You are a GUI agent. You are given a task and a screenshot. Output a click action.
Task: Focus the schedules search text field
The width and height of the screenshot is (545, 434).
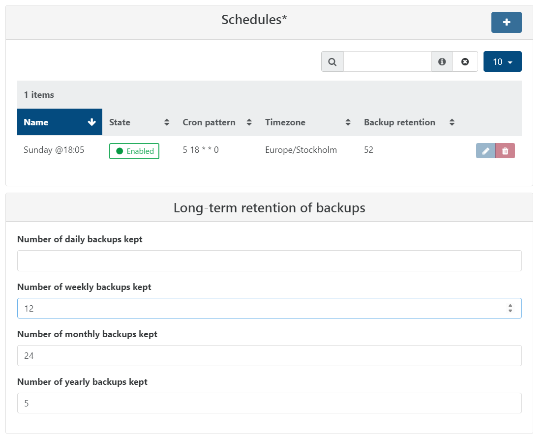[387, 62]
